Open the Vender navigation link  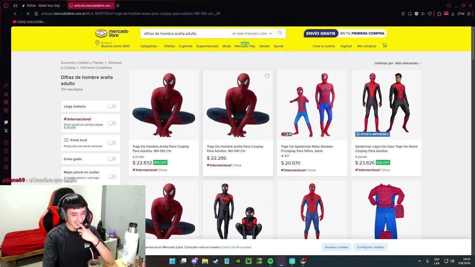pos(264,46)
